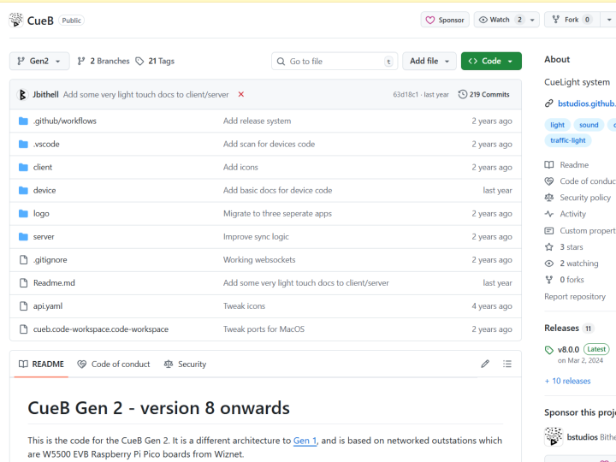
Task: Open the Watch notifications dropdown
Action: pyautogui.click(x=533, y=20)
